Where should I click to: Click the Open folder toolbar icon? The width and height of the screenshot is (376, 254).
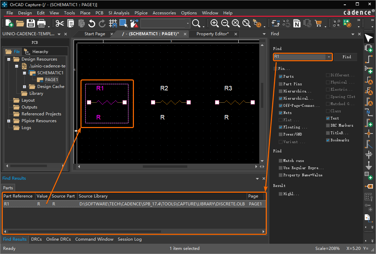(20, 23)
